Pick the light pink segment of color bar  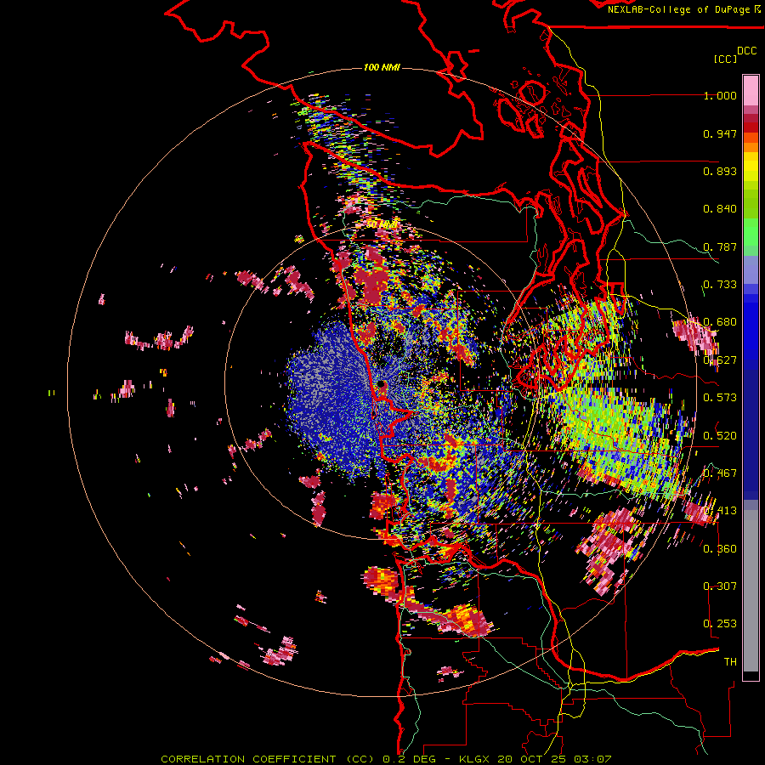click(x=751, y=90)
